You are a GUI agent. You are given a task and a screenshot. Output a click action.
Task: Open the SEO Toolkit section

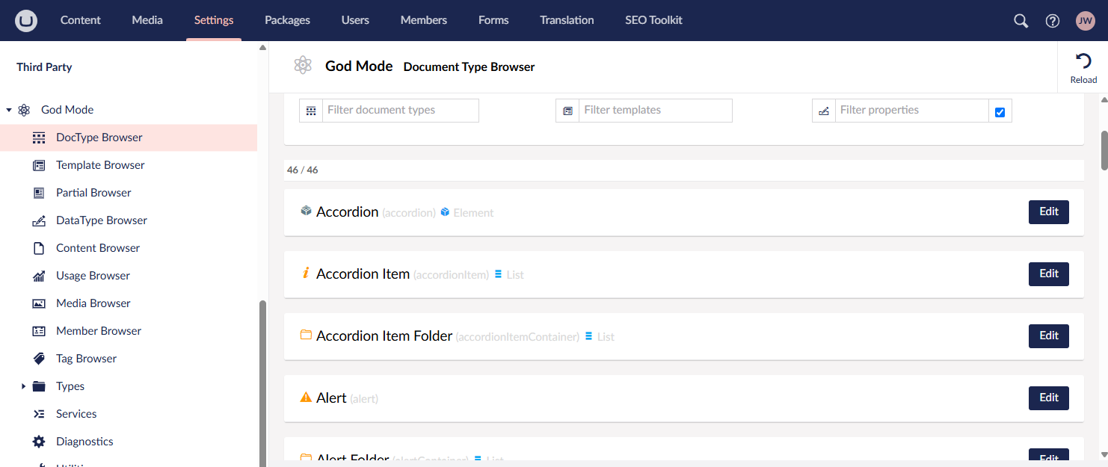coord(653,20)
